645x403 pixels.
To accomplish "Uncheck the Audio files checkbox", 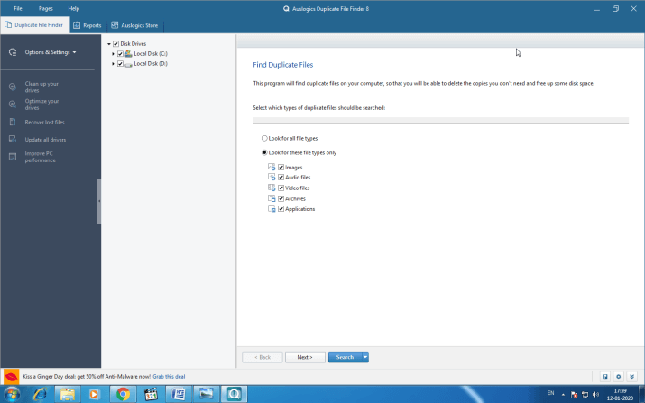I will pos(281,178).
